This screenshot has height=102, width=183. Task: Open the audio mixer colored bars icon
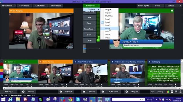click(x=168, y=92)
